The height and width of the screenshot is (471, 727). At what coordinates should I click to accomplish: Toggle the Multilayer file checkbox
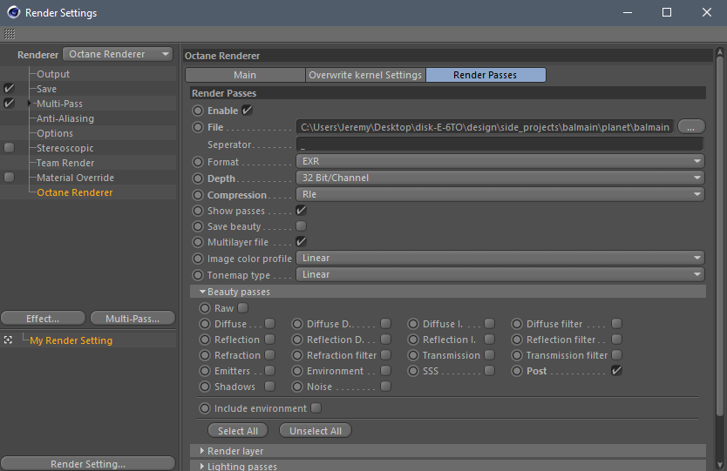[x=302, y=242]
